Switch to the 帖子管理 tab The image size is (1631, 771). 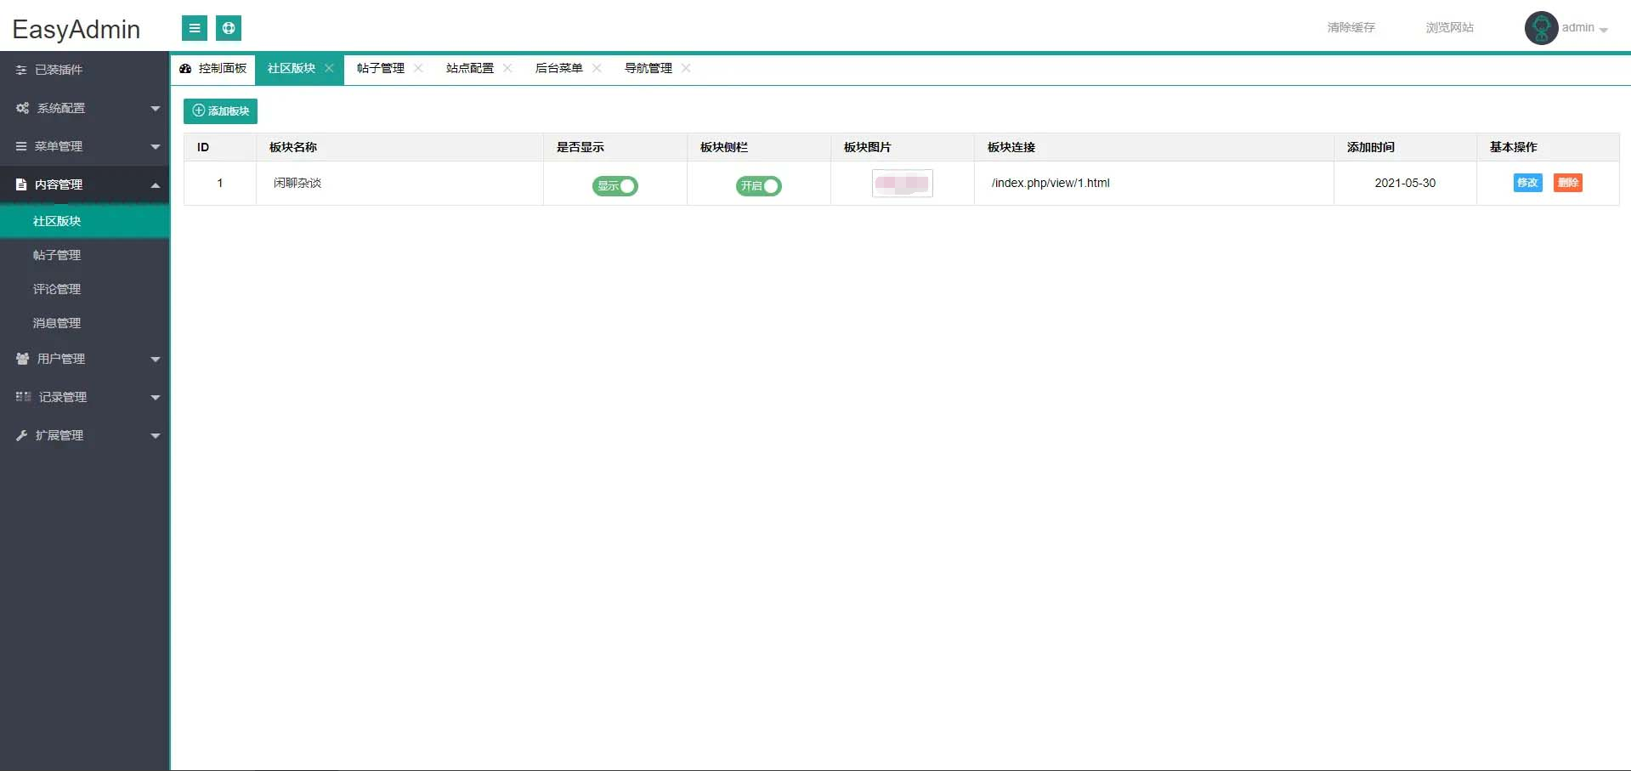379,68
